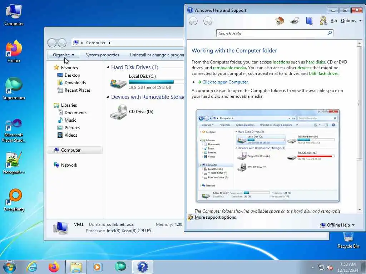Viewport: 366px width, 274px height.
Task: Follow the 'locations' glossary link
Action: 281,62
